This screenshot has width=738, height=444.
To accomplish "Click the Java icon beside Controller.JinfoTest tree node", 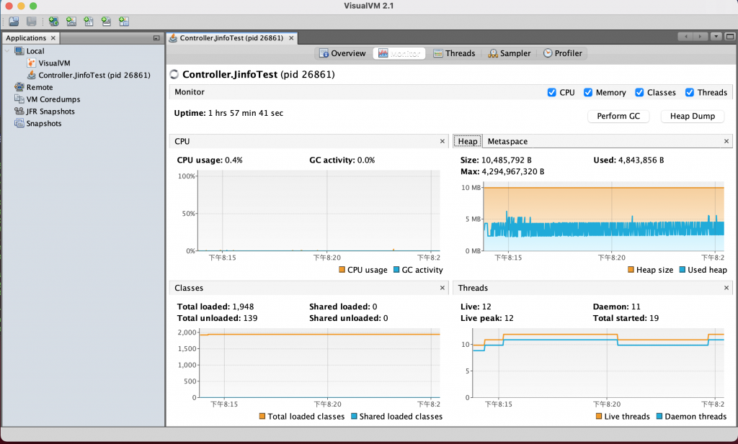I will coord(32,75).
